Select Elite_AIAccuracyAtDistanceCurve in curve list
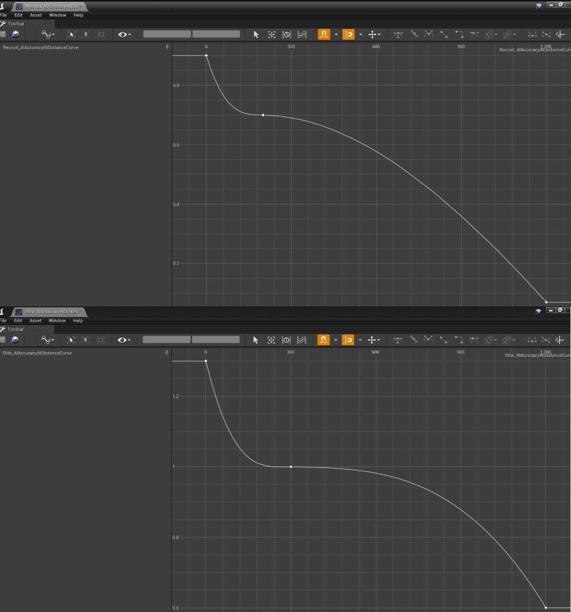The image size is (571, 612). tap(37, 353)
